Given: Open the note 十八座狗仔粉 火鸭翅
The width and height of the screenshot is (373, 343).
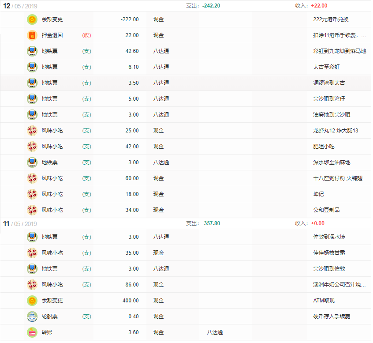Looking at the screenshot, I should (x=338, y=178).
